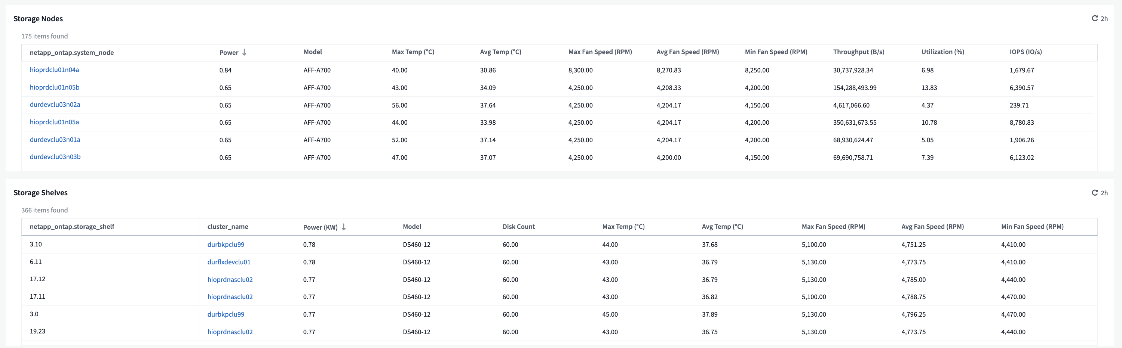Toggle the Power (KW) sort arrow
Image resolution: width=1122 pixels, height=348 pixels.
pyautogui.click(x=344, y=227)
